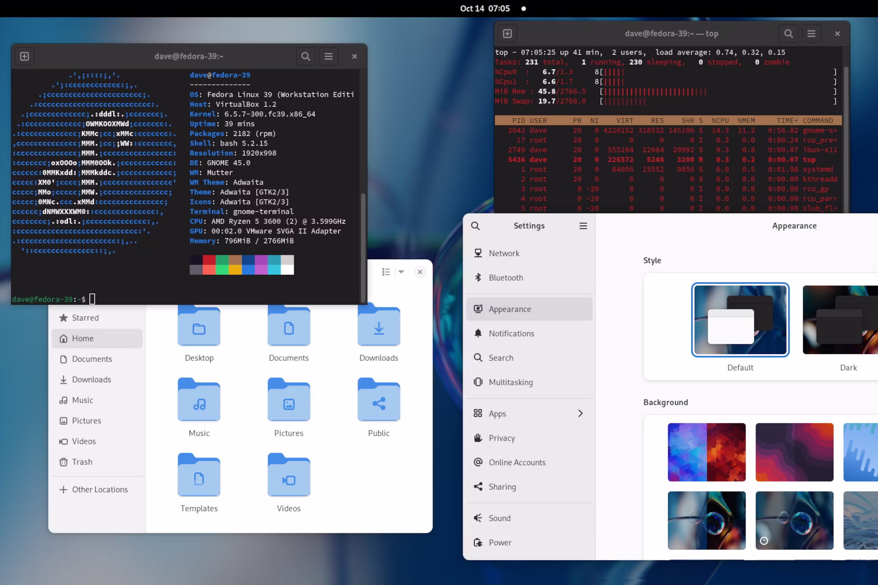Choose the red-purple wave background thumbnail

pos(794,452)
